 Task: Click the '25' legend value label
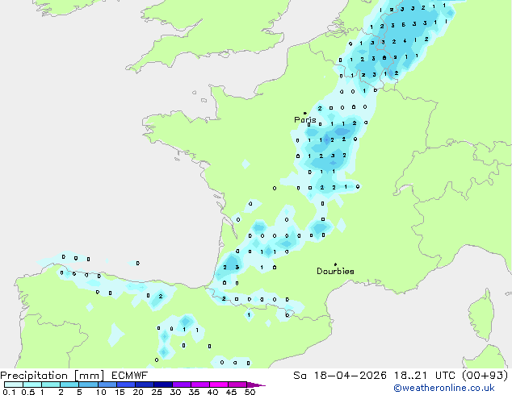tap(157, 392)
